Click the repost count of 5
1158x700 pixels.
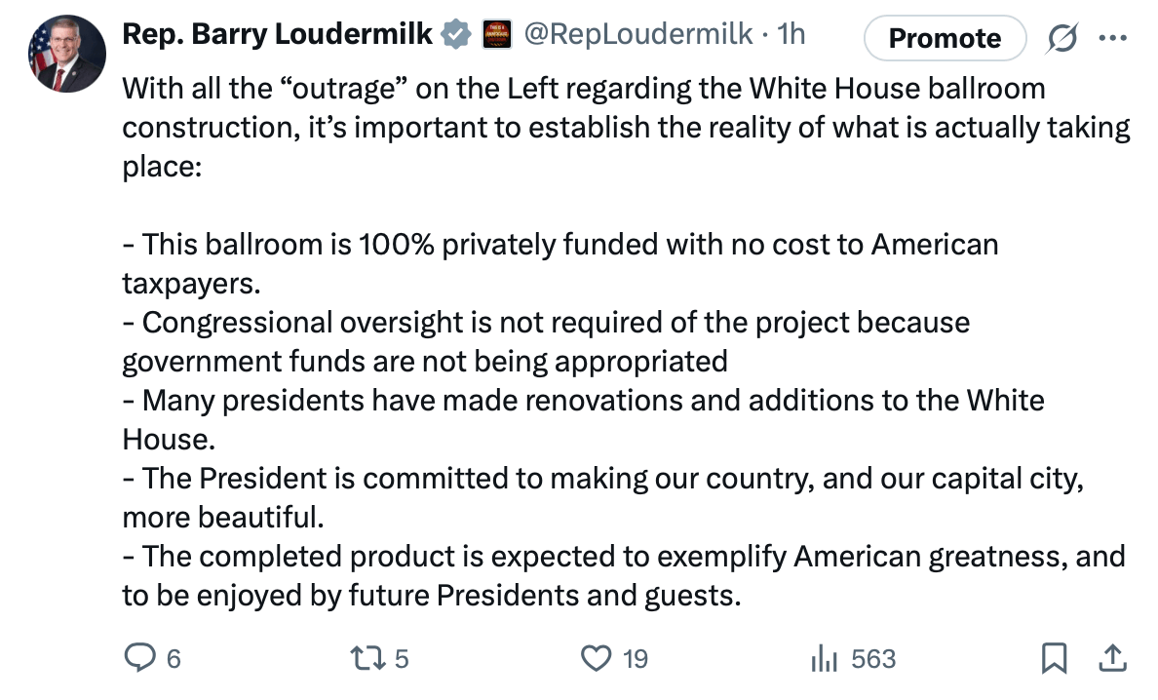[x=402, y=660]
